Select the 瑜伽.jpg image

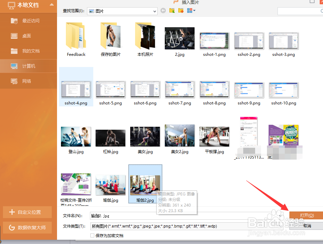tap(111, 189)
